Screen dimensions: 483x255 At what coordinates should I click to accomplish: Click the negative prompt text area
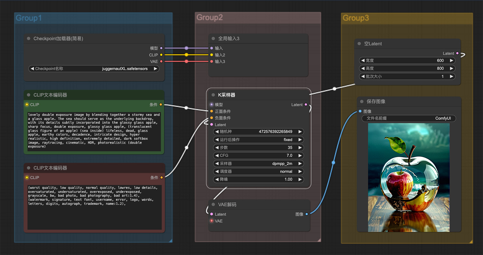94,207
